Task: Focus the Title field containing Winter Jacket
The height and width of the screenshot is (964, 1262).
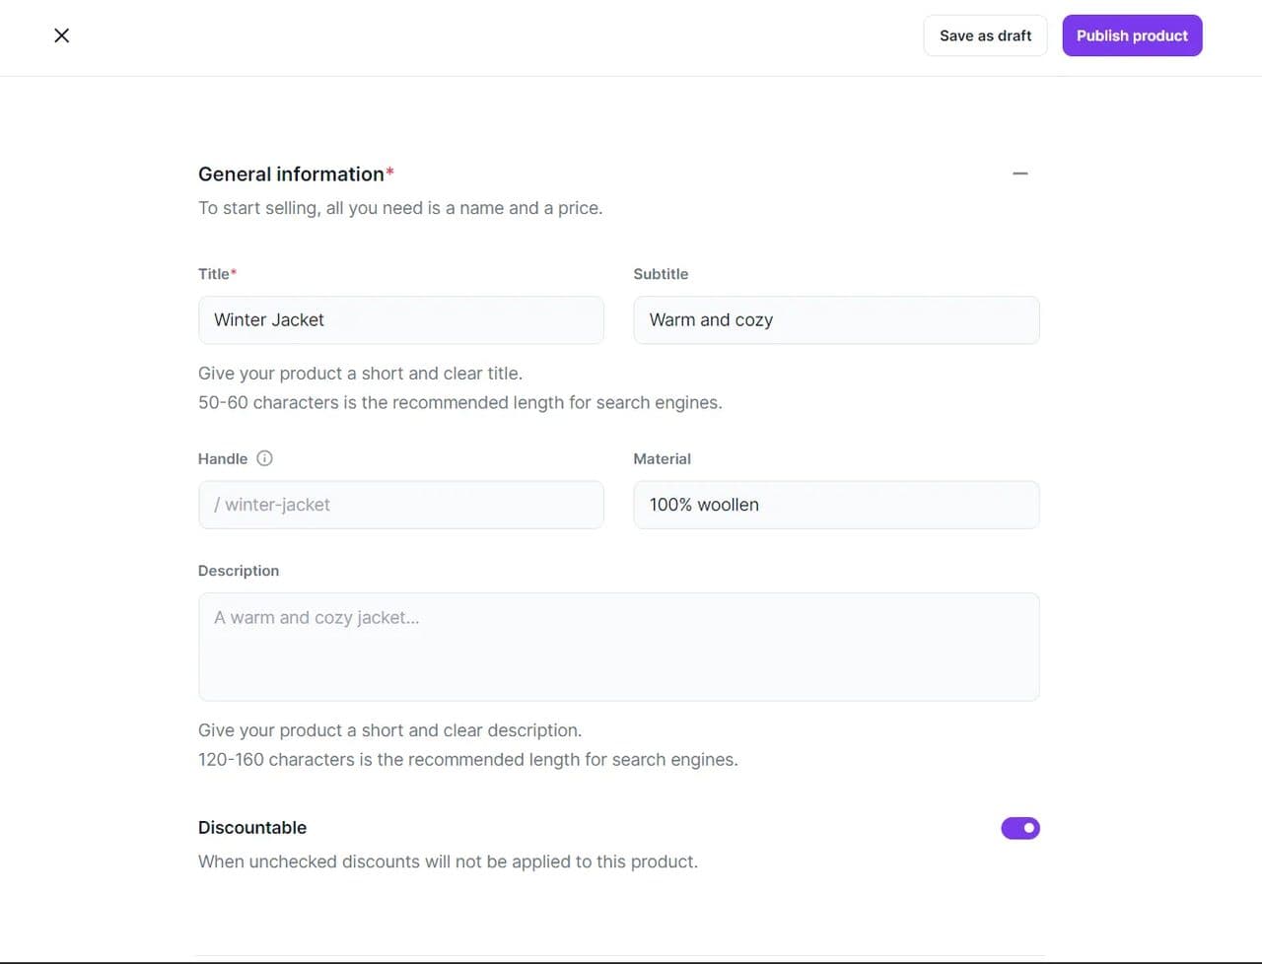Action: (x=401, y=320)
